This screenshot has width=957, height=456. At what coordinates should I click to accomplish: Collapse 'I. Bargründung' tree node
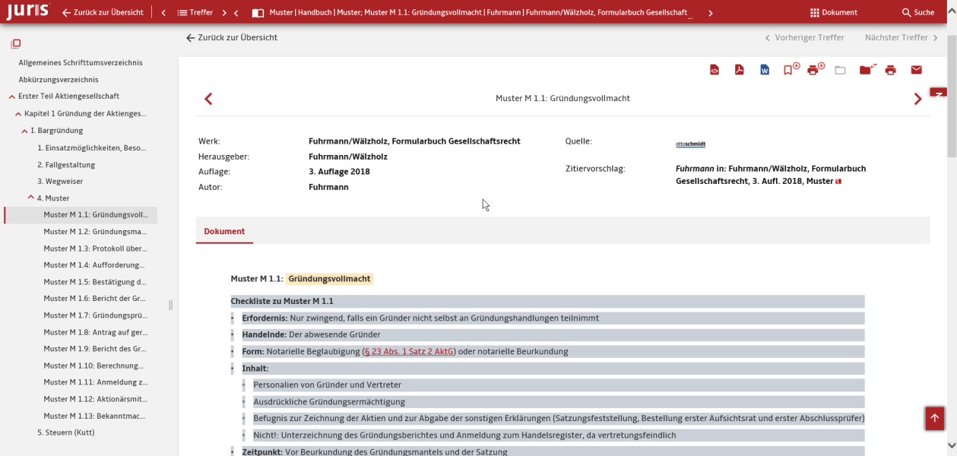[x=24, y=131]
